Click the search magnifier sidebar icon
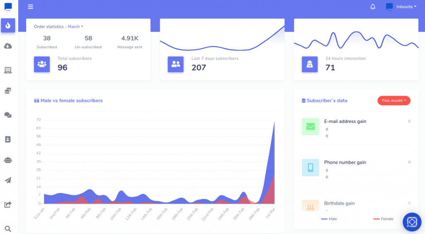 [8, 229]
